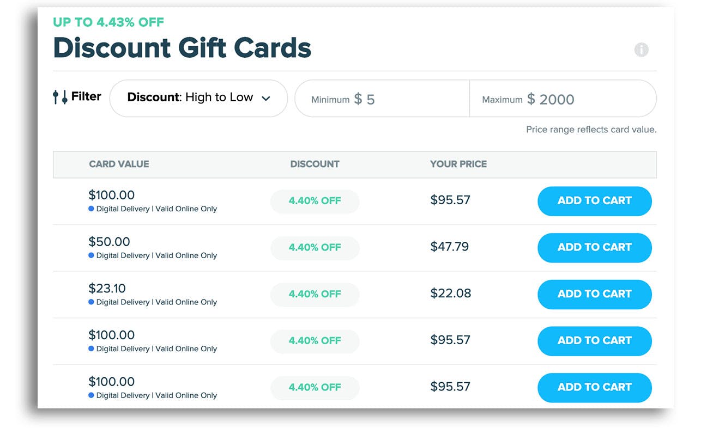Click the blue dot on the $23.10 row
Screen dimensions: 713x428
coord(91,302)
